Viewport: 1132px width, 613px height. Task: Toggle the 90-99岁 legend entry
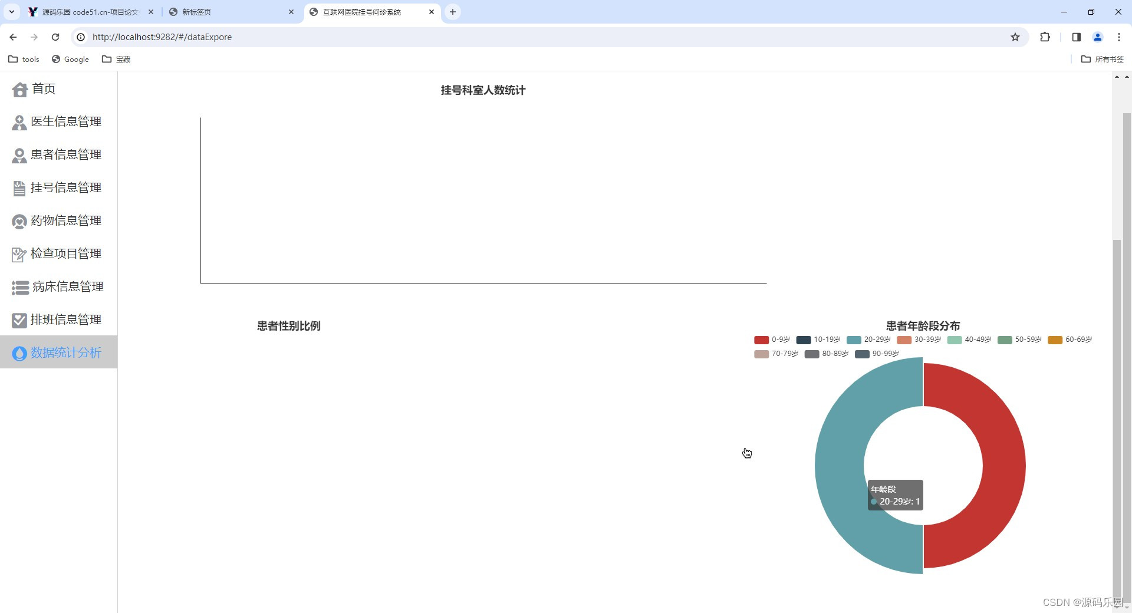coord(877,354)
